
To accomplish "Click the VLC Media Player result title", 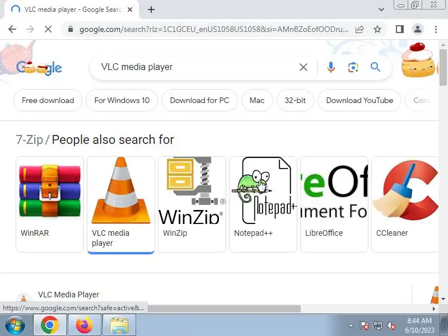I will click(68, 295).
